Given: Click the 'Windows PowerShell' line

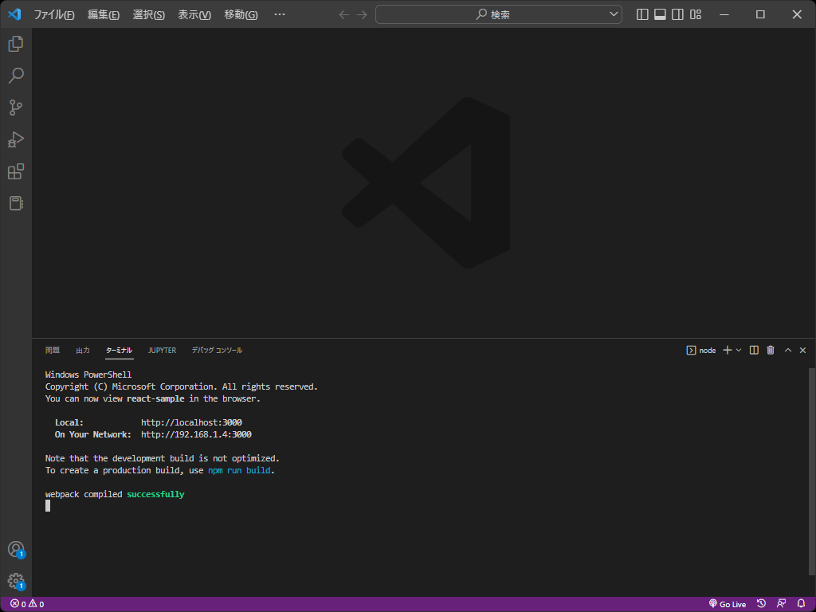Looking at the screenshot, I should (88, 375).
